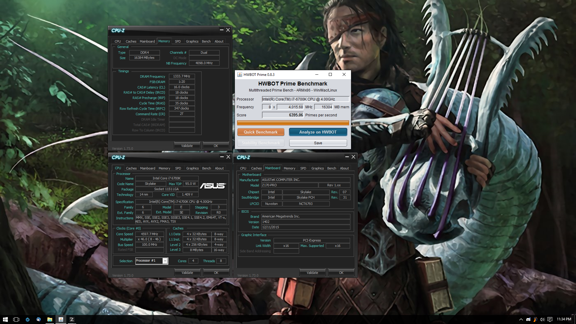Open SPD tab in Mainboard CPU-Z window

[x=303, y=168]
